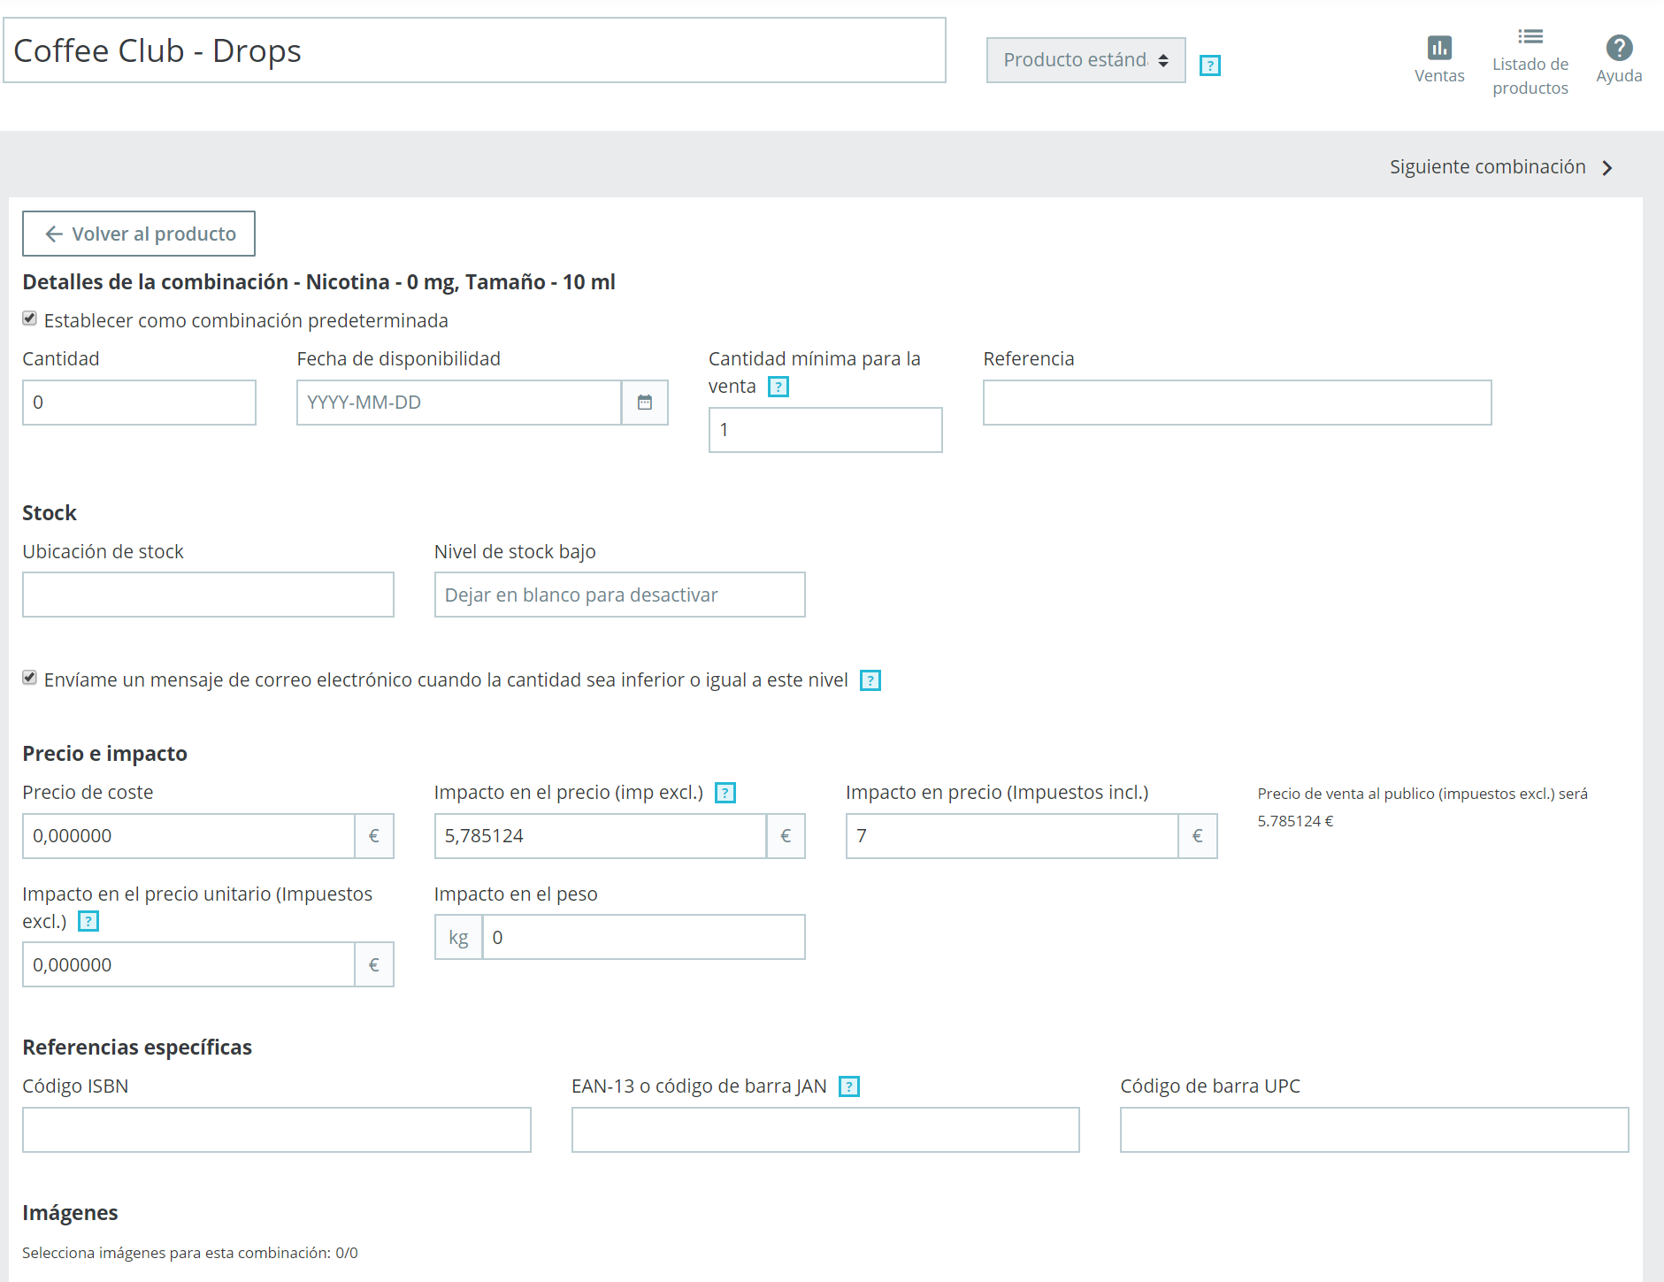Focus the Impacto en el peso field
The height and width of the screenshot is (1282, 1664).
pyautogui.click(x=643, y=937)
